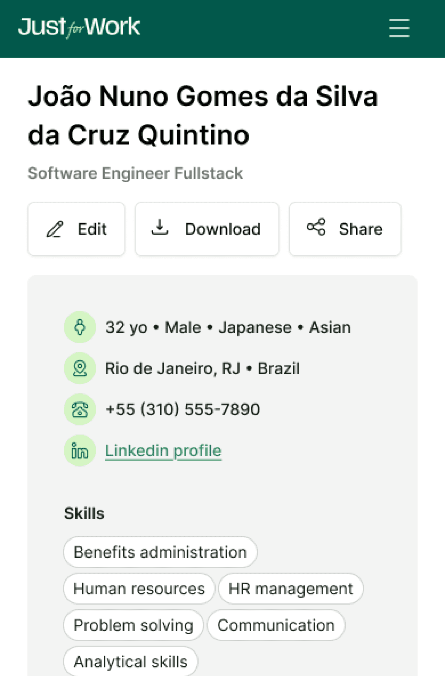The width and height of the screenshot is (445, 676).
Task: Select the Problem solving skill tag
Action: pos(133,625)
